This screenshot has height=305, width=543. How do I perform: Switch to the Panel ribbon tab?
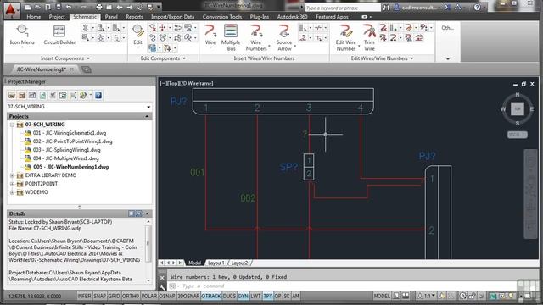point(111,17)
